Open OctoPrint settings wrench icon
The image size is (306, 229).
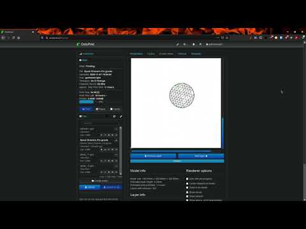(177, 45)
